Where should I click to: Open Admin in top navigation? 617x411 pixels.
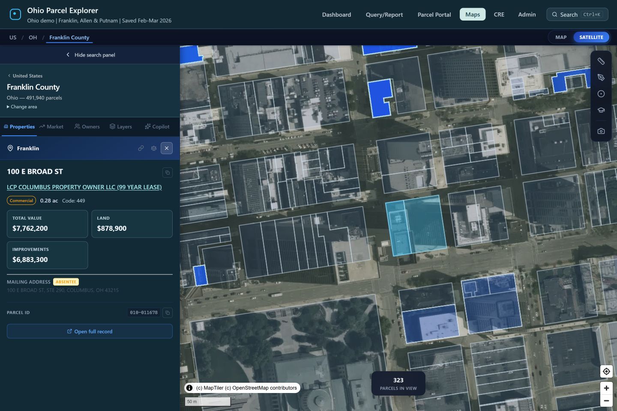[527, 15]
